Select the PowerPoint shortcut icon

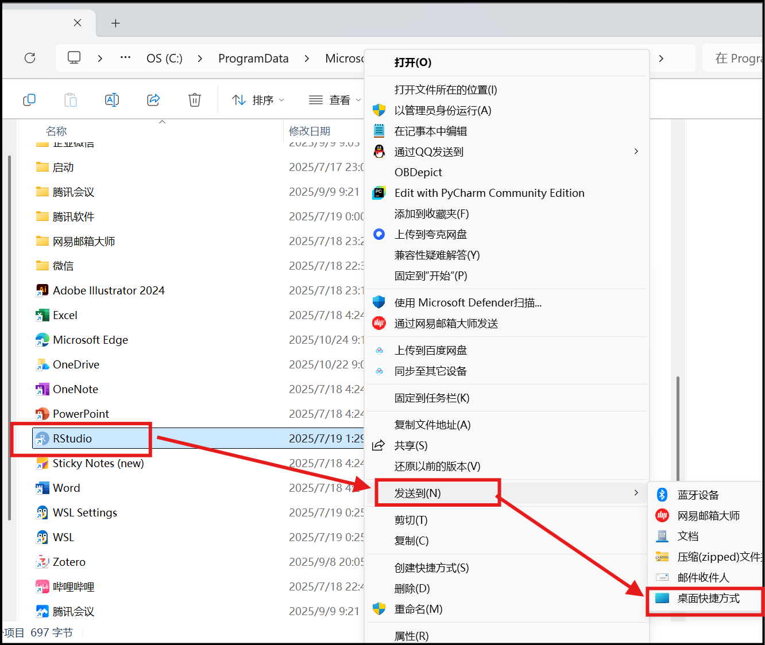[x=42, y=414]
